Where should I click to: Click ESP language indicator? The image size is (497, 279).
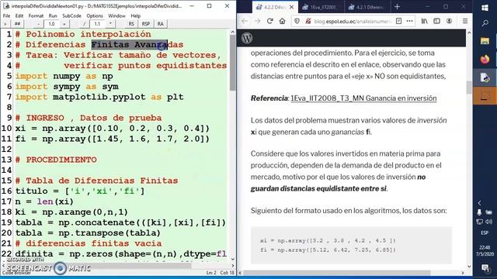pyautogui.click(x=485, y=232)
